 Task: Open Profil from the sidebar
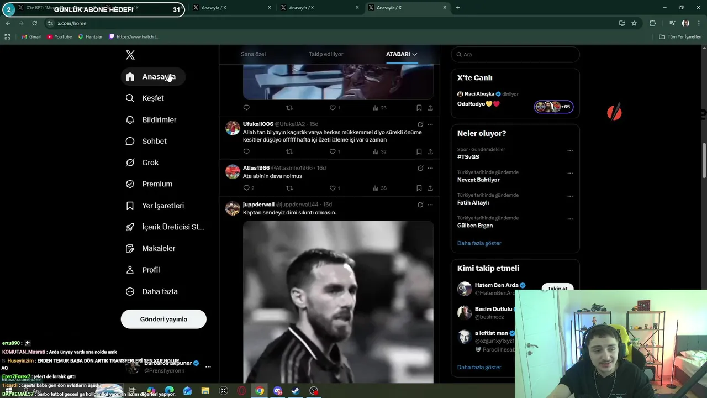[144, 270]
